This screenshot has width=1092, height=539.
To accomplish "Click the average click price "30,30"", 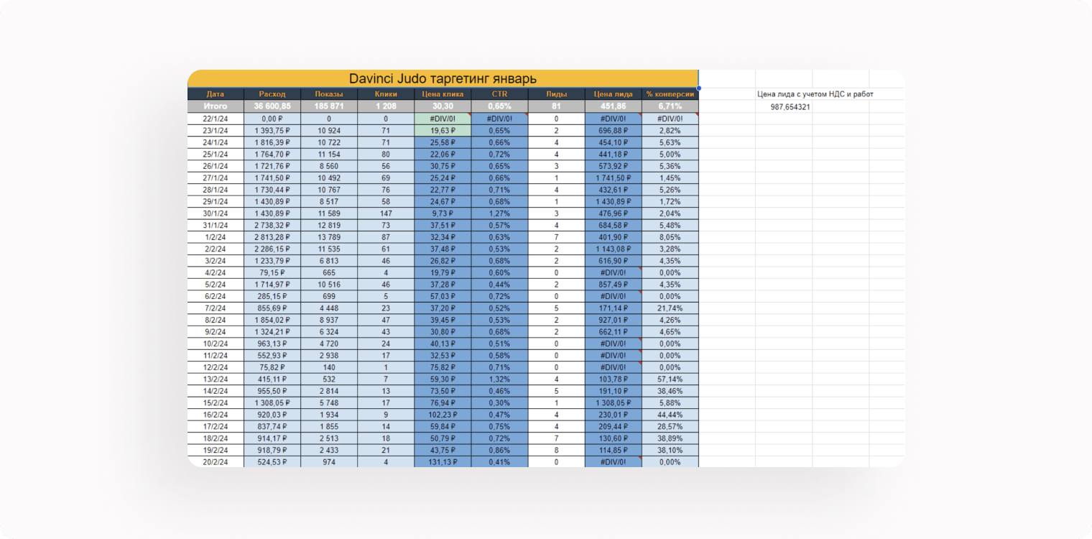I will 443,106.
